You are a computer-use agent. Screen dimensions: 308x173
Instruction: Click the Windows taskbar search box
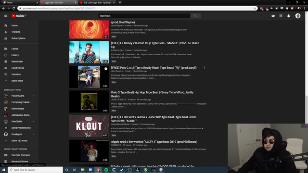35,170
